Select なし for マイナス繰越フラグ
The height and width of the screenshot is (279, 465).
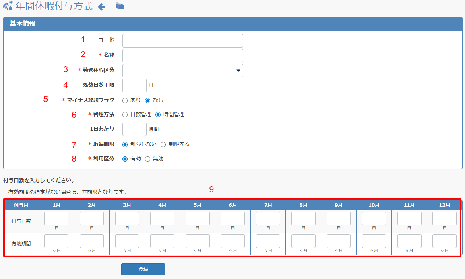pyautogui.click(x=147, y=101)
